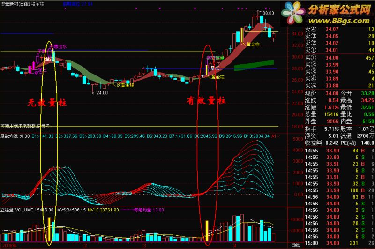Viewport: 375px width, 249px height.
Task: Click the 日线 period label
Action: pos(295,245)
